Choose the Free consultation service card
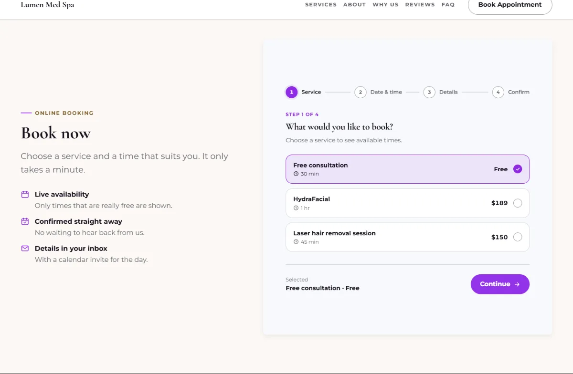573x374 pixels. tap(407, 169)
